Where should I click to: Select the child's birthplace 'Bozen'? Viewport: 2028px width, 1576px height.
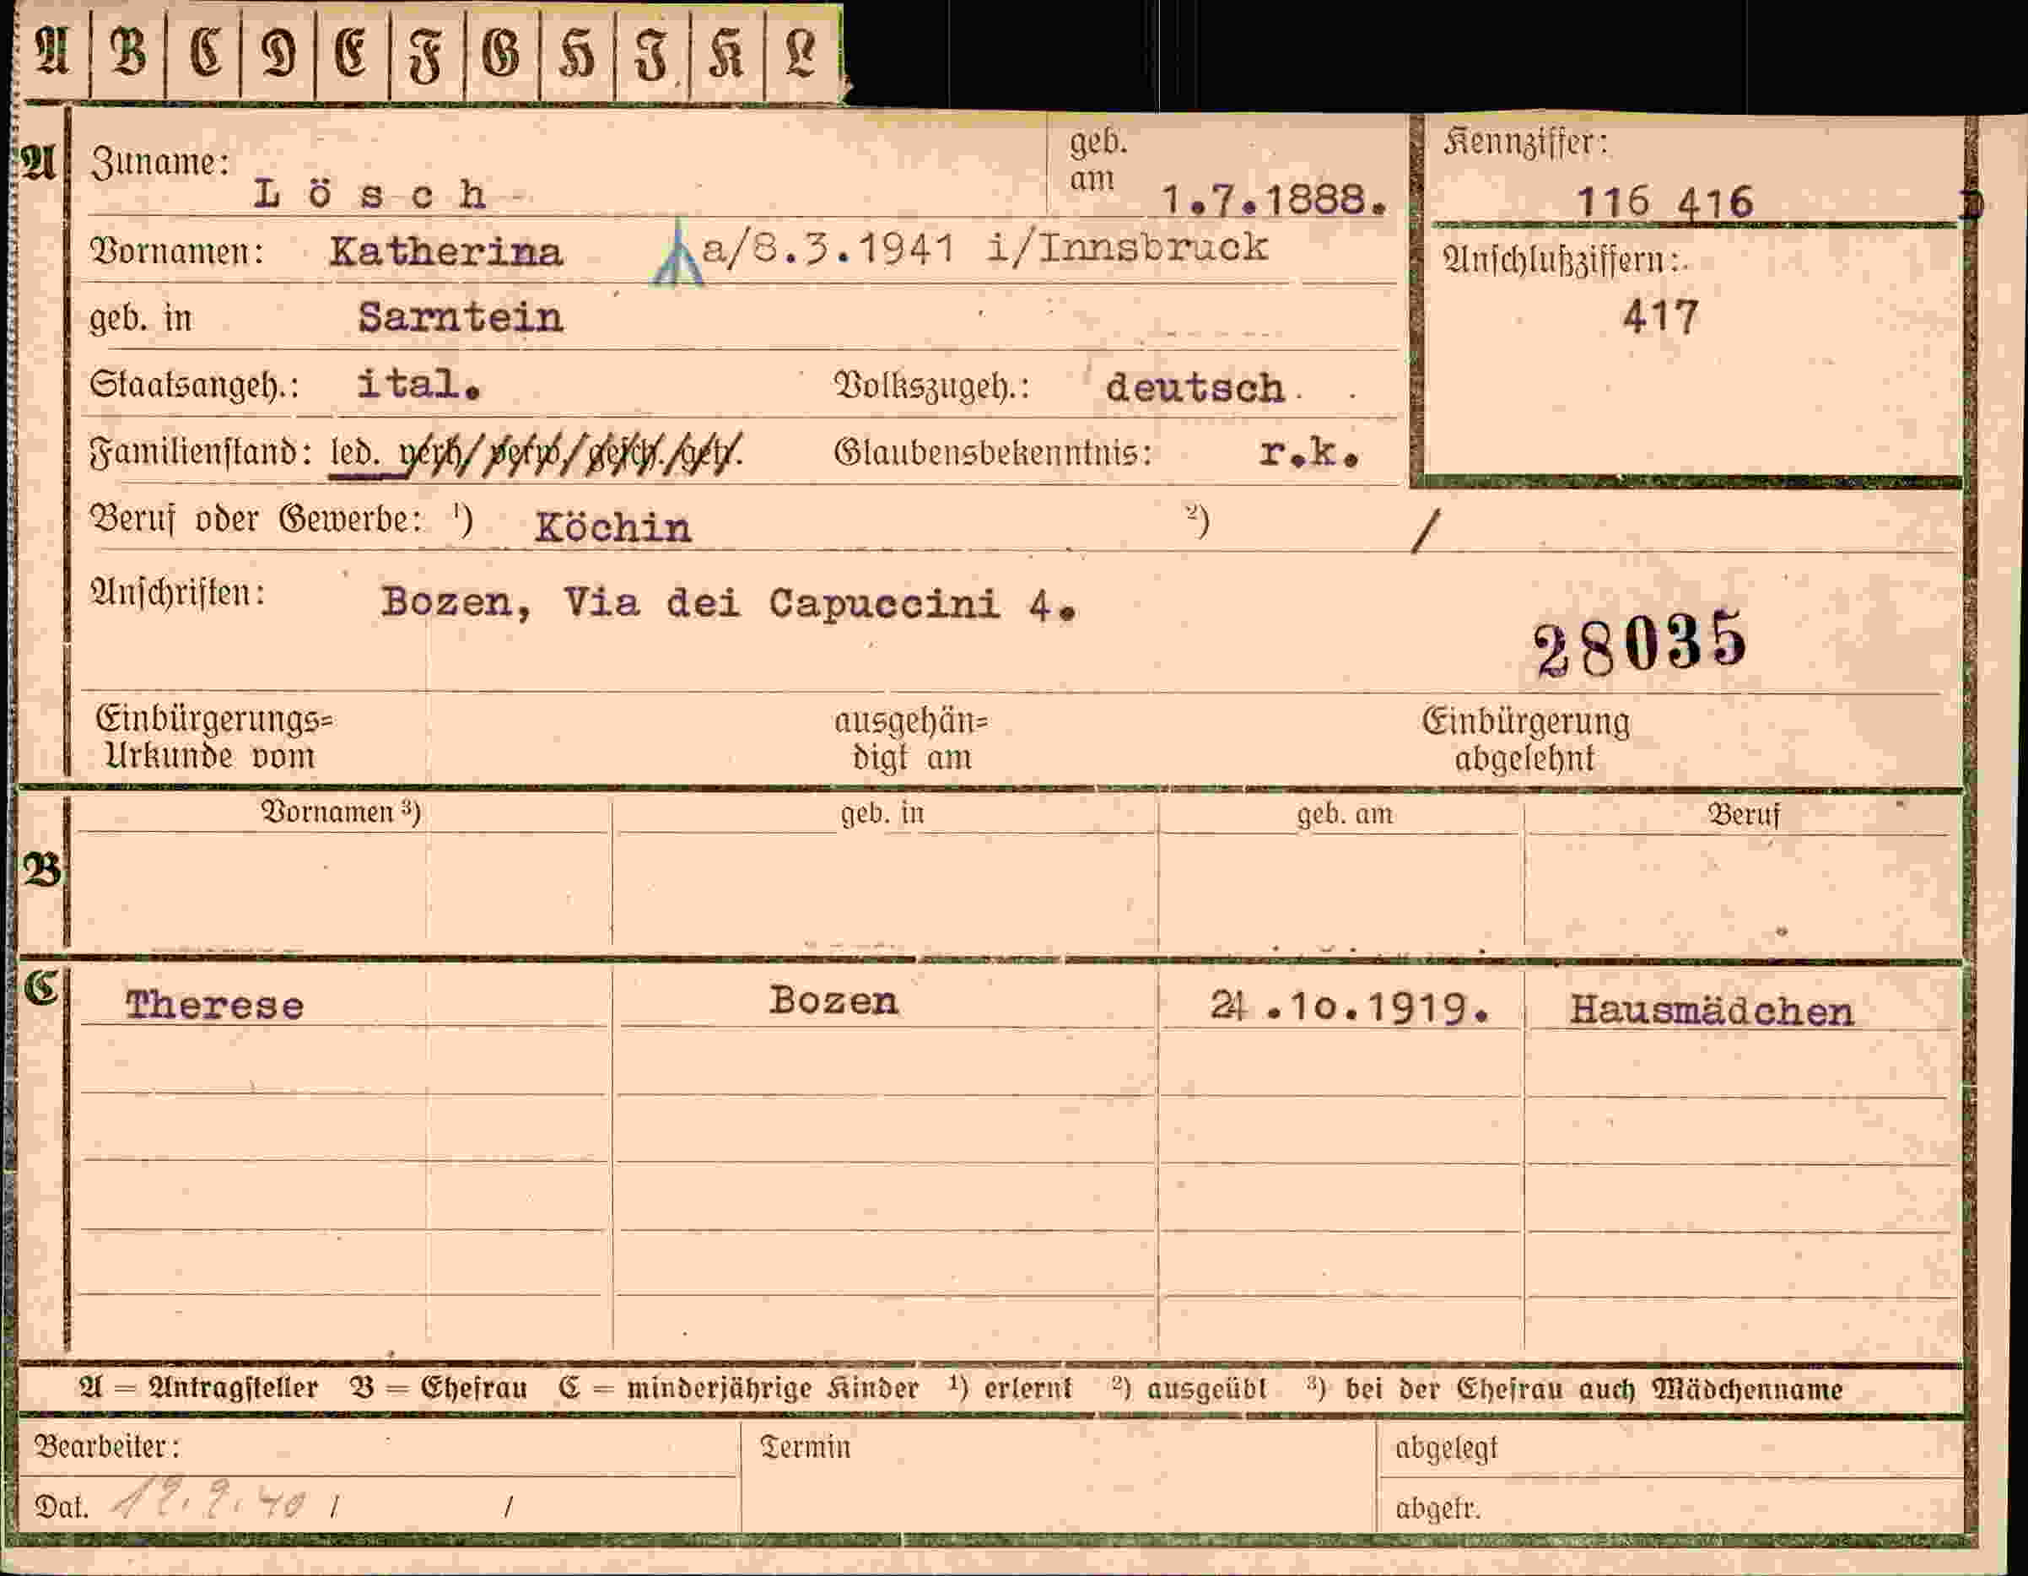[x=833, y=1001]
